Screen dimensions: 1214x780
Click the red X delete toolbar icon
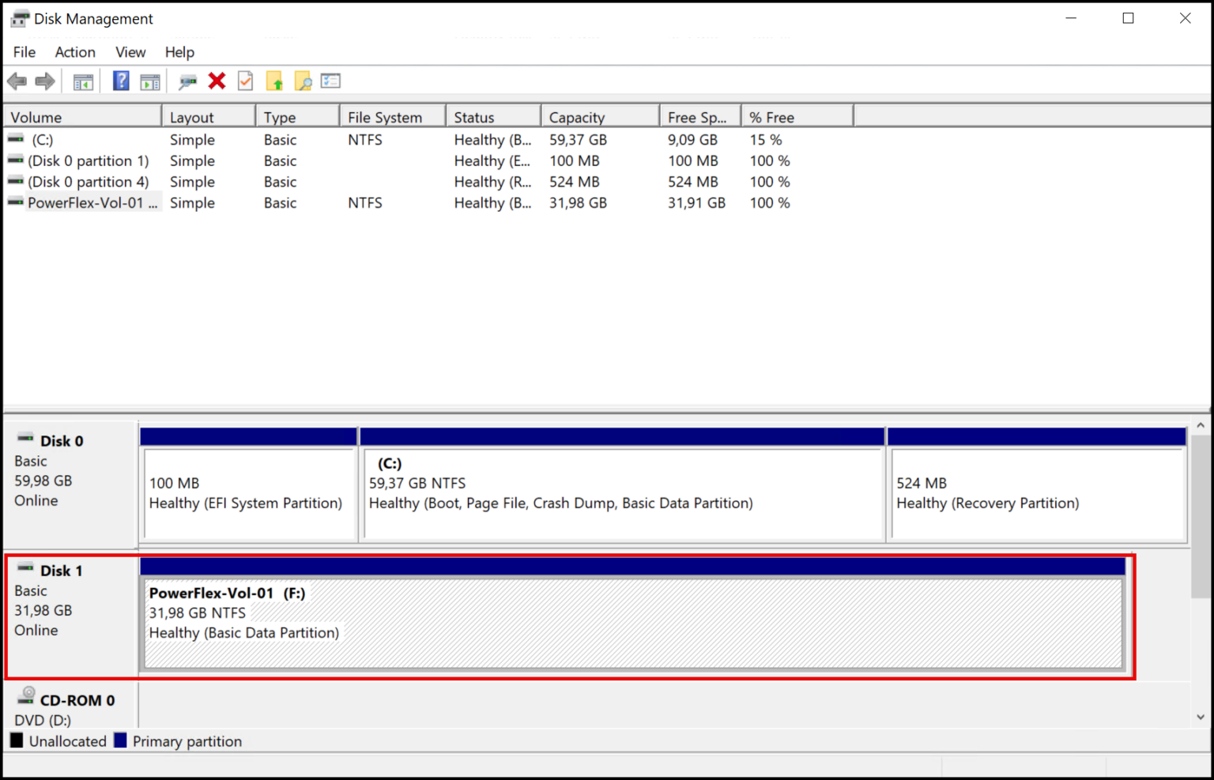[x=217, y=81]
